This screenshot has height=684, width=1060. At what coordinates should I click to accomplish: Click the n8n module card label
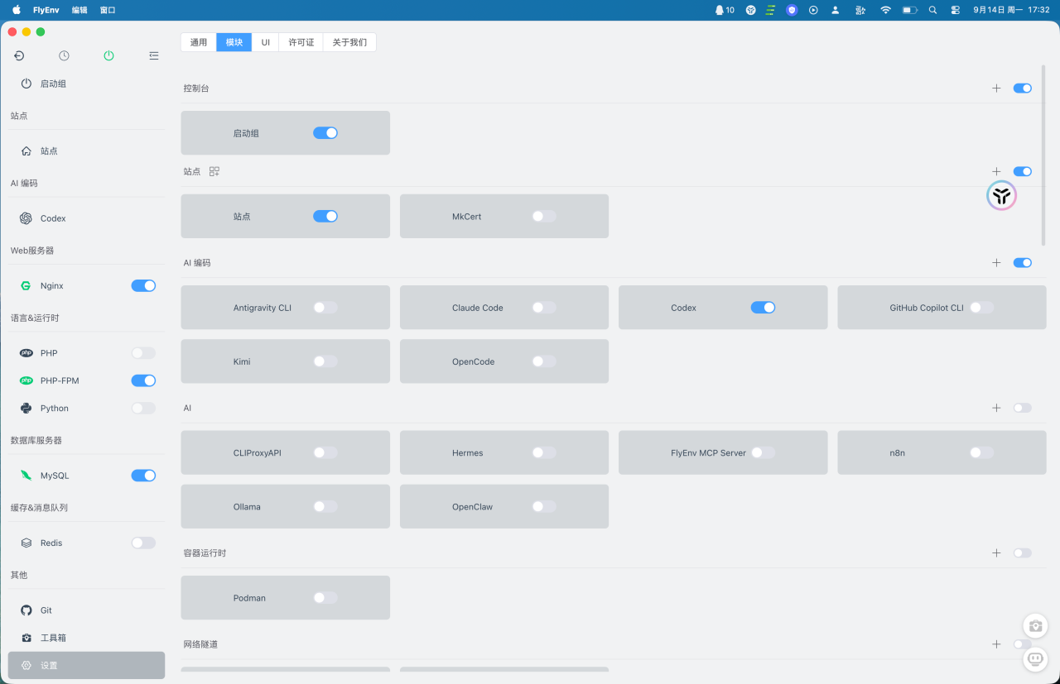point(899,453)
